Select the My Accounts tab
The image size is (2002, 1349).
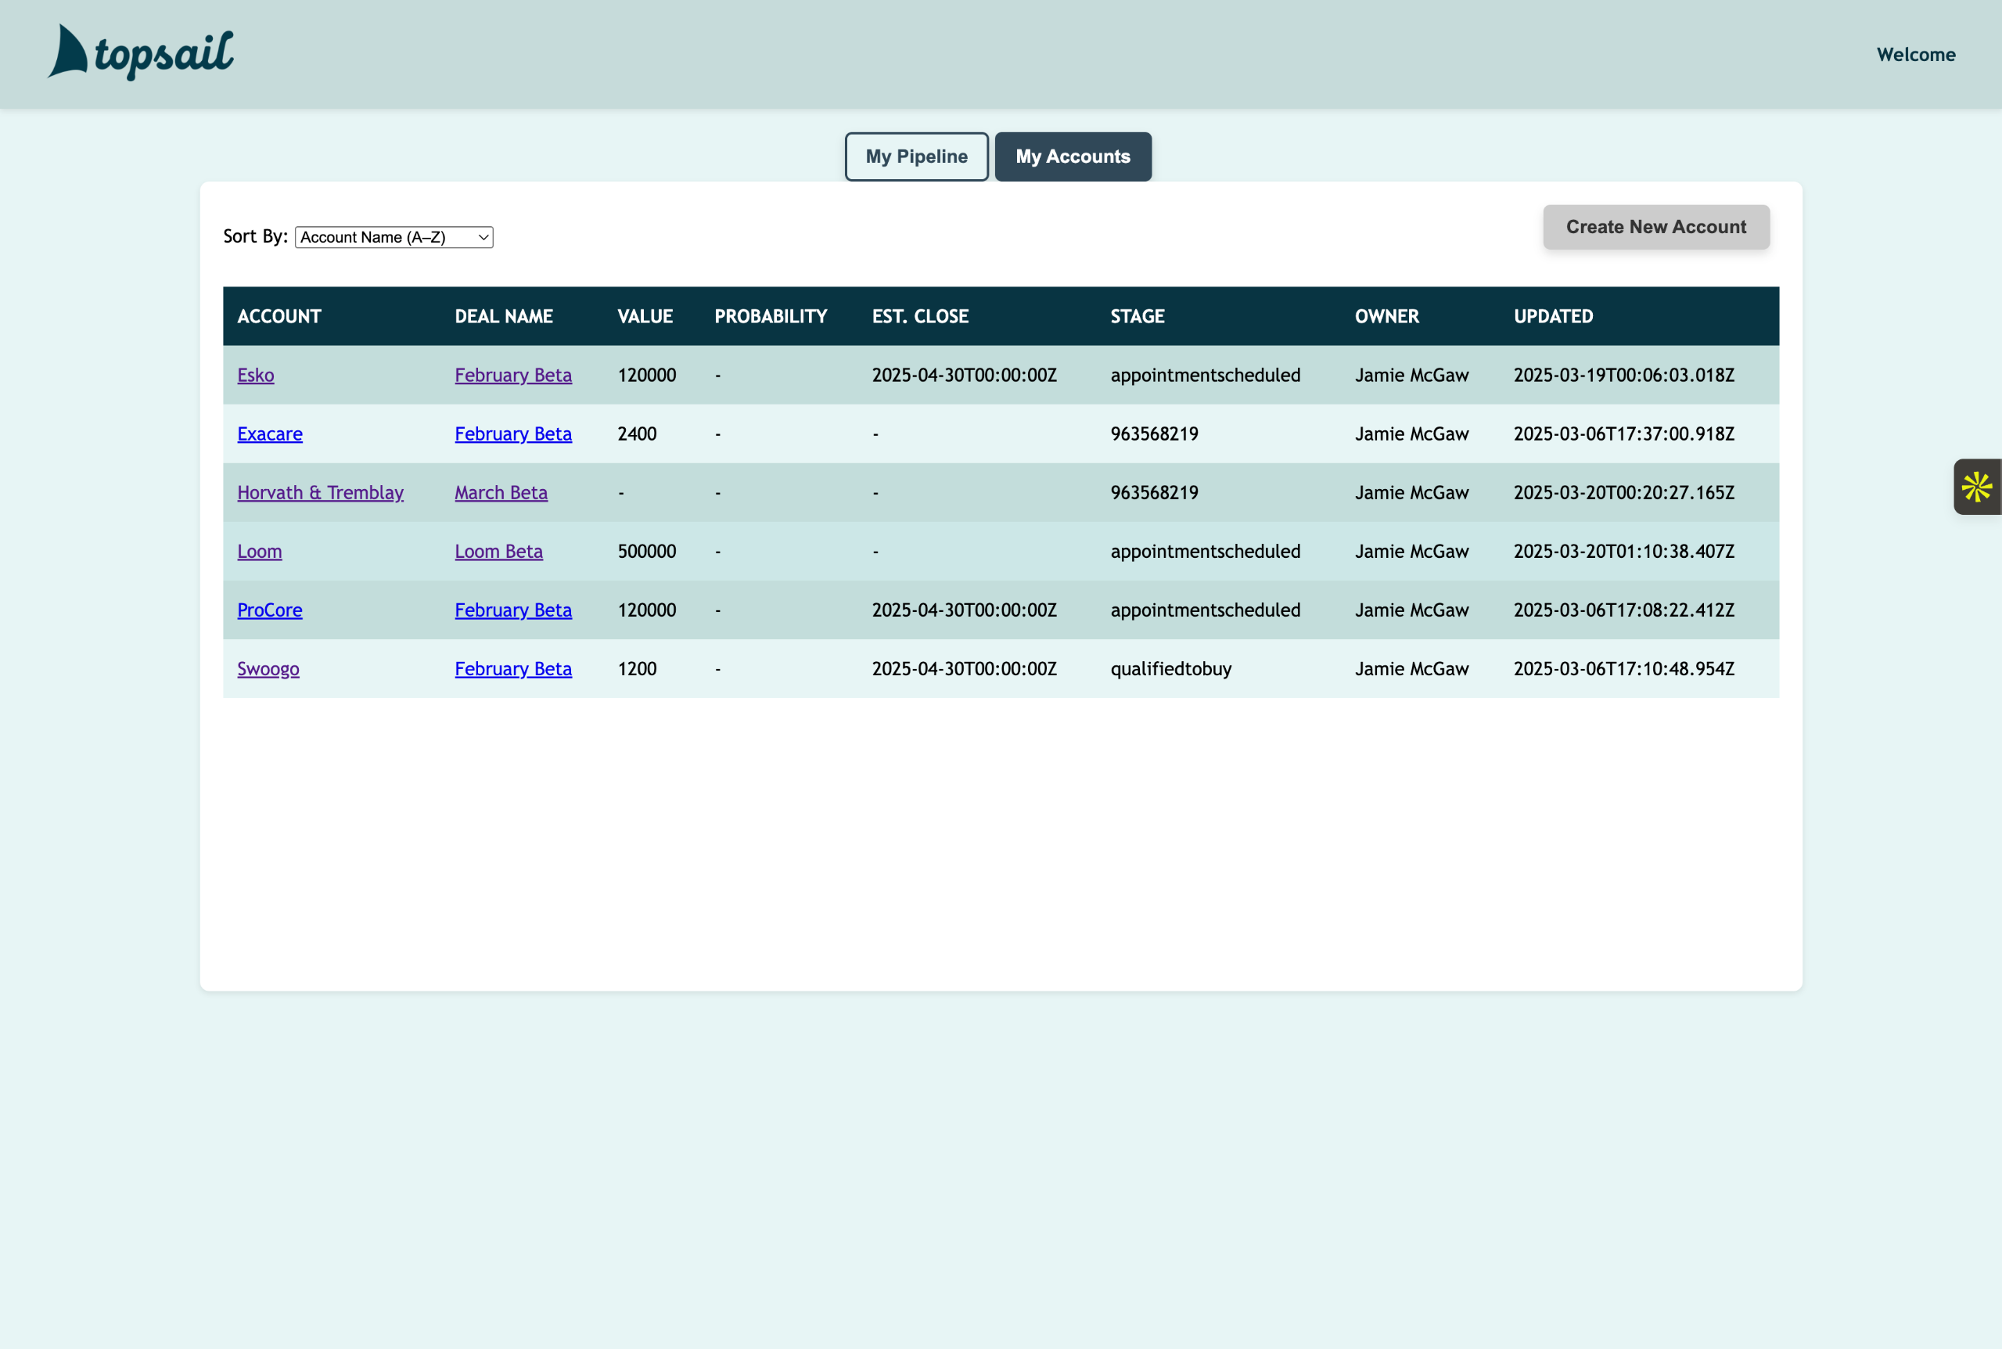[x=1073, y=156]
